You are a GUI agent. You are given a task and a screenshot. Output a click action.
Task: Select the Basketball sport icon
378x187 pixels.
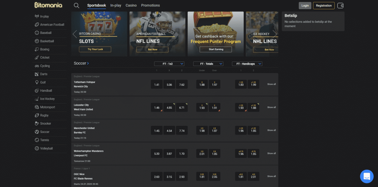pyautogui.click(x=37, y=41)
